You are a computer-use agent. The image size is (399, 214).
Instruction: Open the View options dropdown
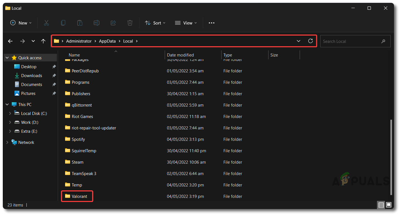pyautogui.click(x=186, y=23)
